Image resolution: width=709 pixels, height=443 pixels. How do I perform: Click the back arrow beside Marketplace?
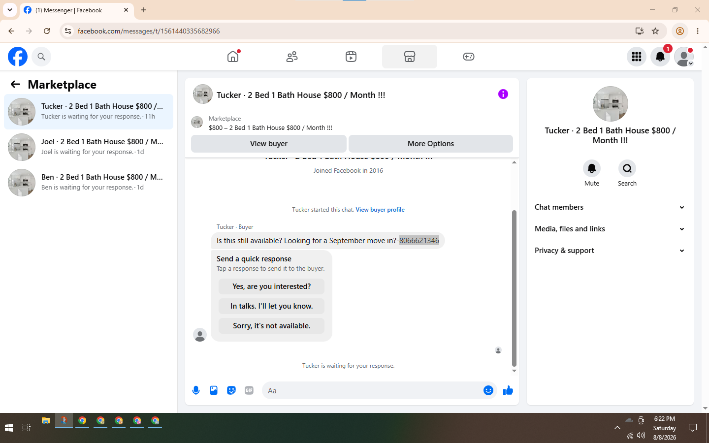tap(15, 84)
